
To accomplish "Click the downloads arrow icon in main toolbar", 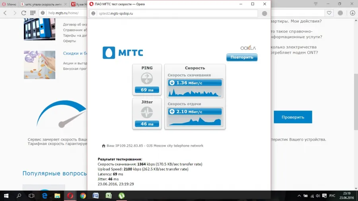I will (x=352, y=13).
